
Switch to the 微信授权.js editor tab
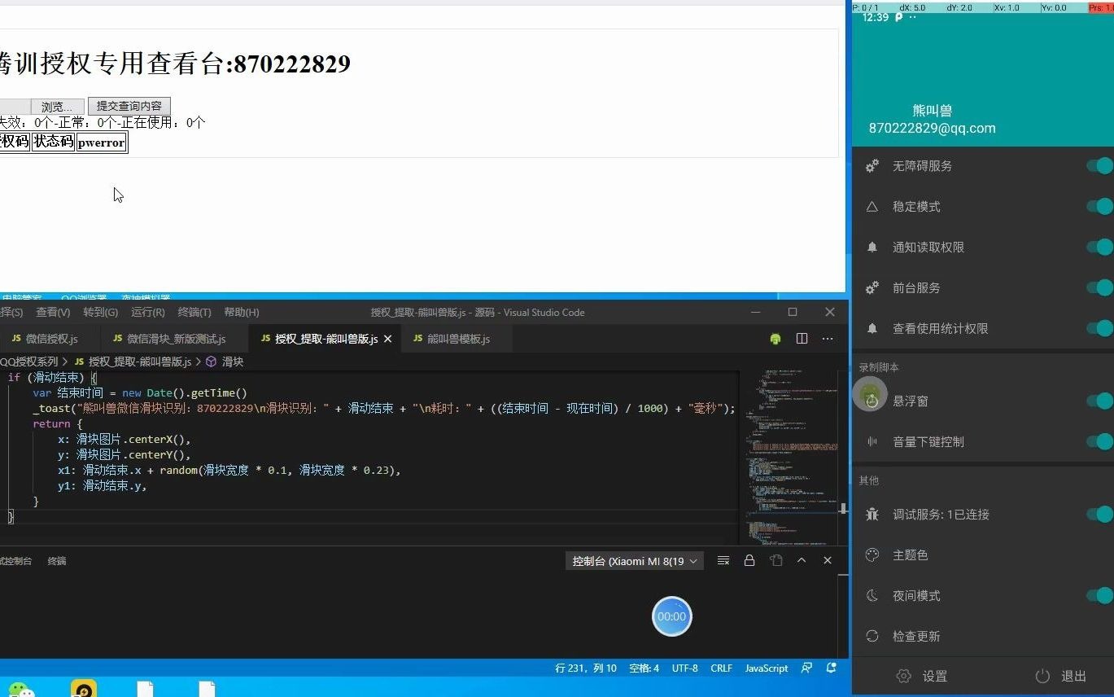click(x=50, y=339)
